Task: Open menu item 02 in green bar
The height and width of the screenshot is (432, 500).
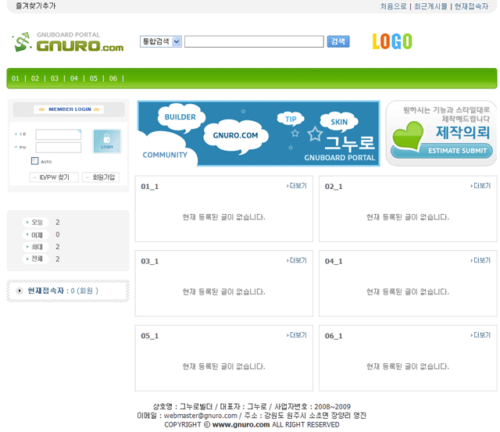Action: [35, 78]
